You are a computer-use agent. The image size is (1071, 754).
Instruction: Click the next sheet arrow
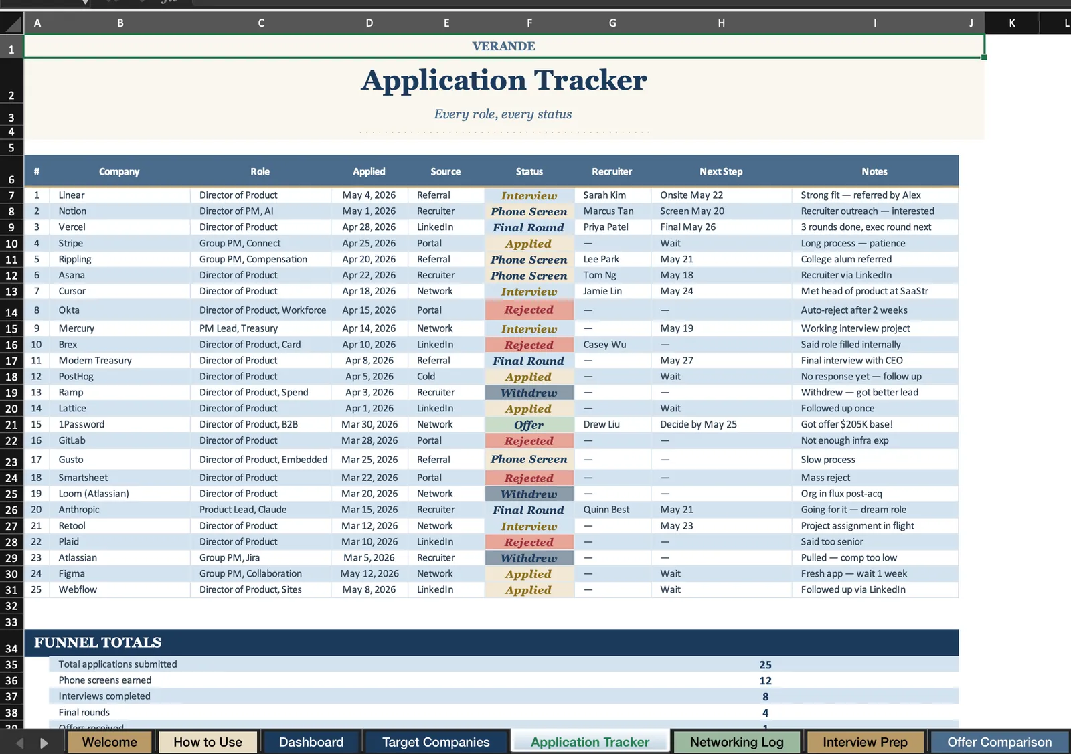click(x=44, y=743)
